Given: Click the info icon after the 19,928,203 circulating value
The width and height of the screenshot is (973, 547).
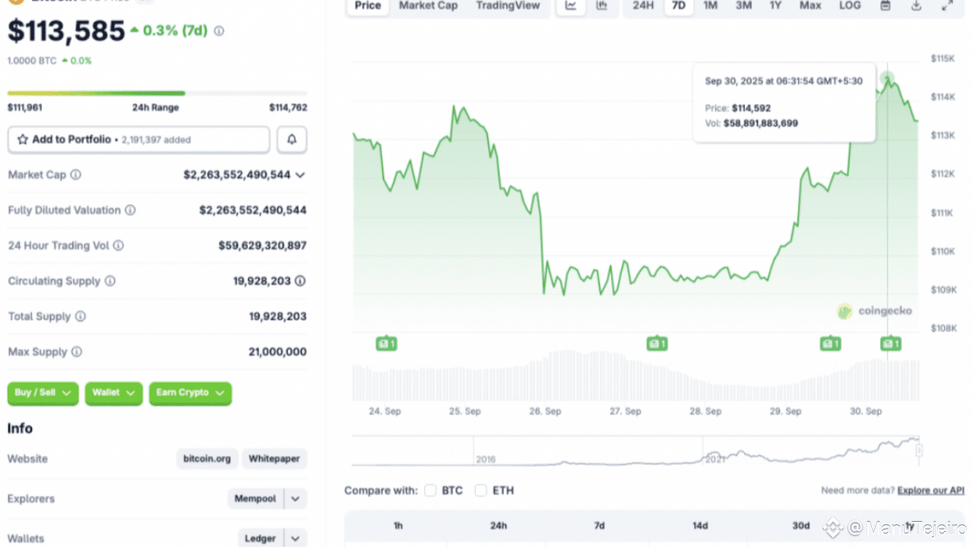Looking at the screenshot, I should click(300, 281).
